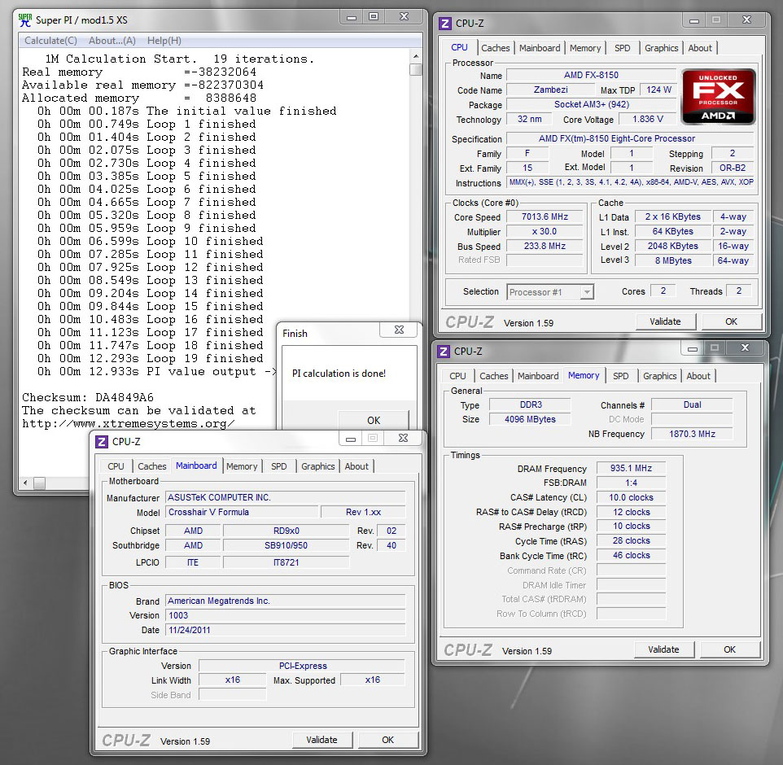The image size is (783, 765).
Task: Switch to SPD tab in Memory window
Action: click(621, 376)
